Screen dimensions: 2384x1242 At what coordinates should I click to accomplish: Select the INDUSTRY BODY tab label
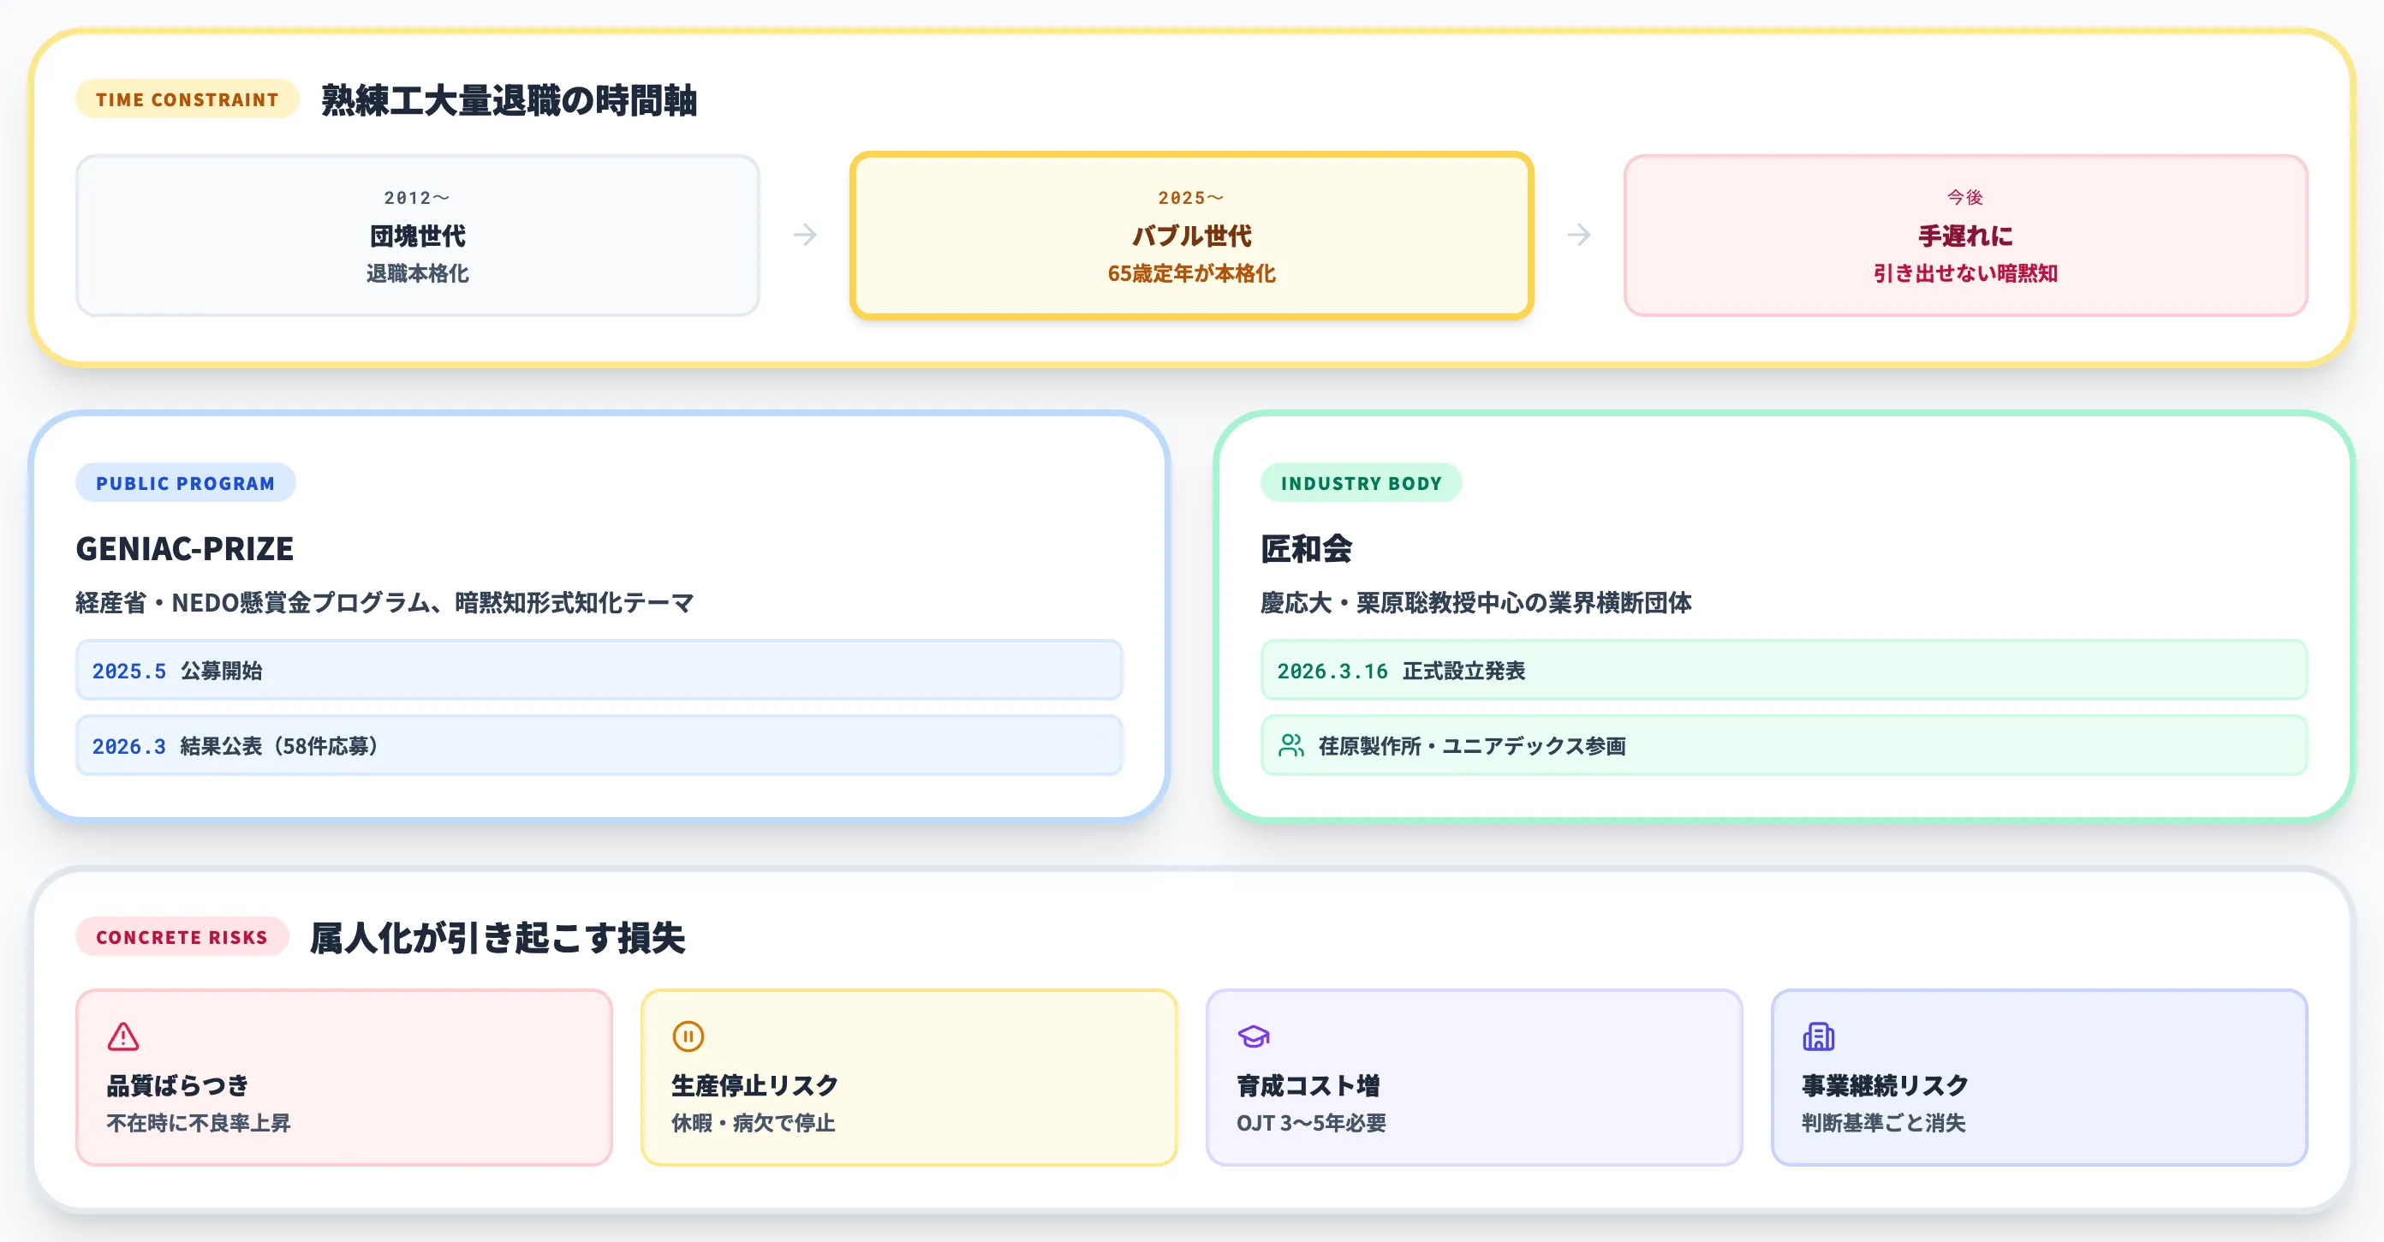[1361, 482]
